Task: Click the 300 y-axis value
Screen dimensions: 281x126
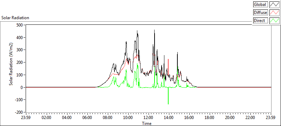Action: coord(19,50)
